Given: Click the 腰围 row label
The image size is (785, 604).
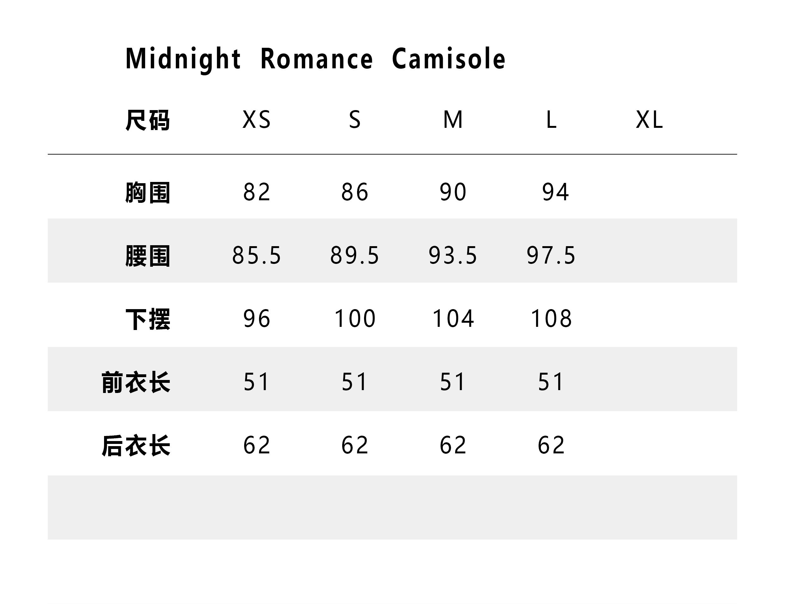Looking at the screenshot, I should (147, 256).
